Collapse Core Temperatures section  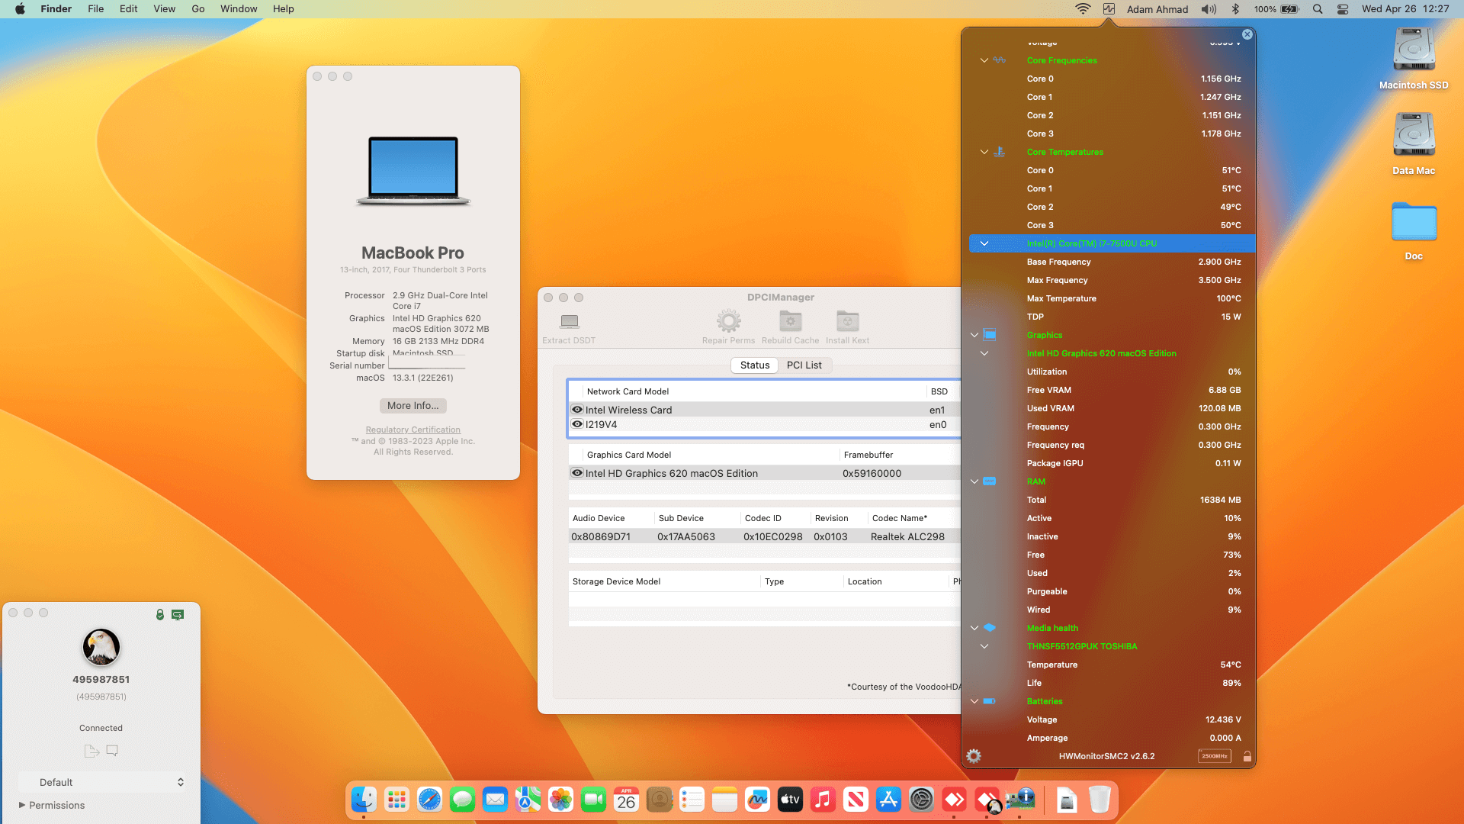984,152
